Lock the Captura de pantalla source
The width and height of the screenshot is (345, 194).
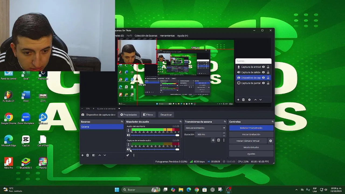coord(268,83)
